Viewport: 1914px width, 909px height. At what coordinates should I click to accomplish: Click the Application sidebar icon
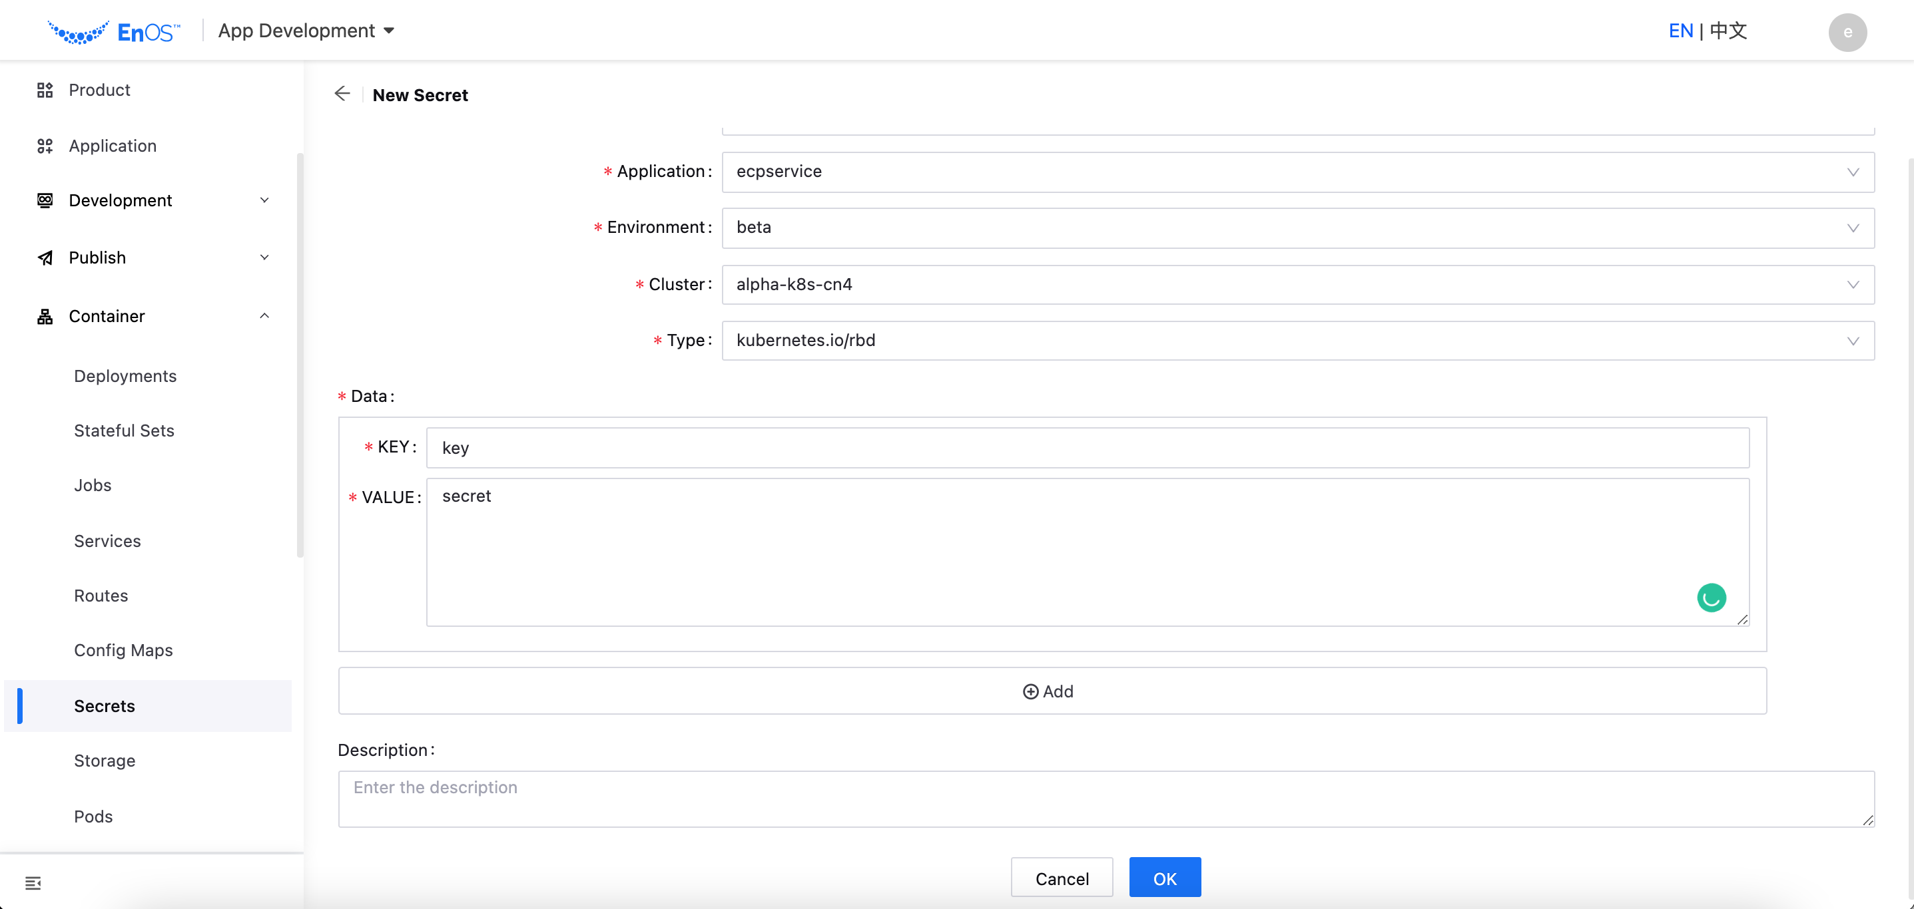(45, 146)
